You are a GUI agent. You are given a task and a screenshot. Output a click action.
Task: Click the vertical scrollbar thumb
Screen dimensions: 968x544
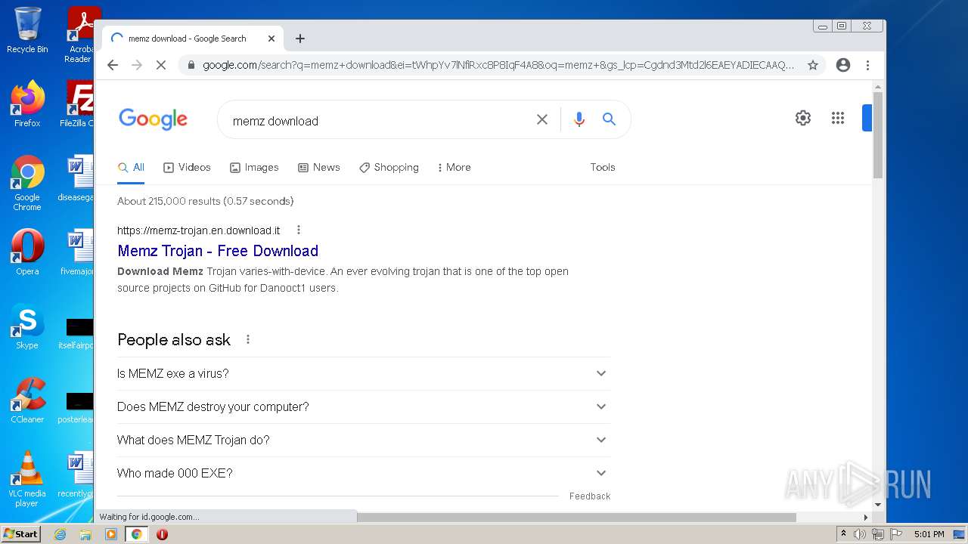tap(878, 134)
